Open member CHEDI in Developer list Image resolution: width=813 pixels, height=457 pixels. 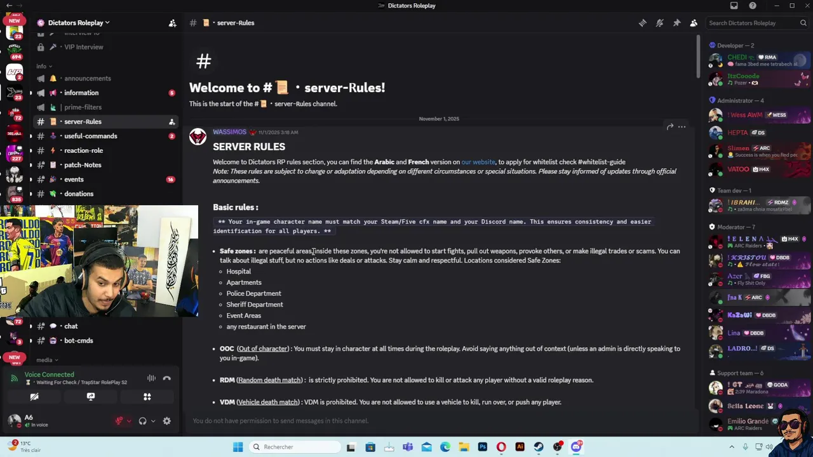pyautogui.click(x=760, y=60)
